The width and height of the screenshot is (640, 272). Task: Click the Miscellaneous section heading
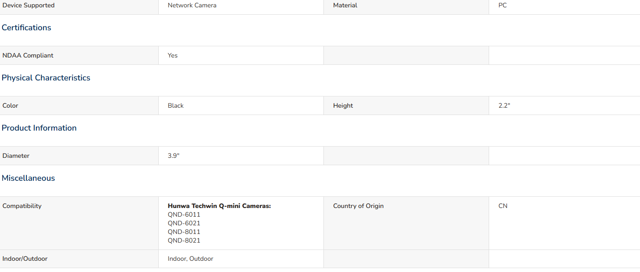pos(28,178)
